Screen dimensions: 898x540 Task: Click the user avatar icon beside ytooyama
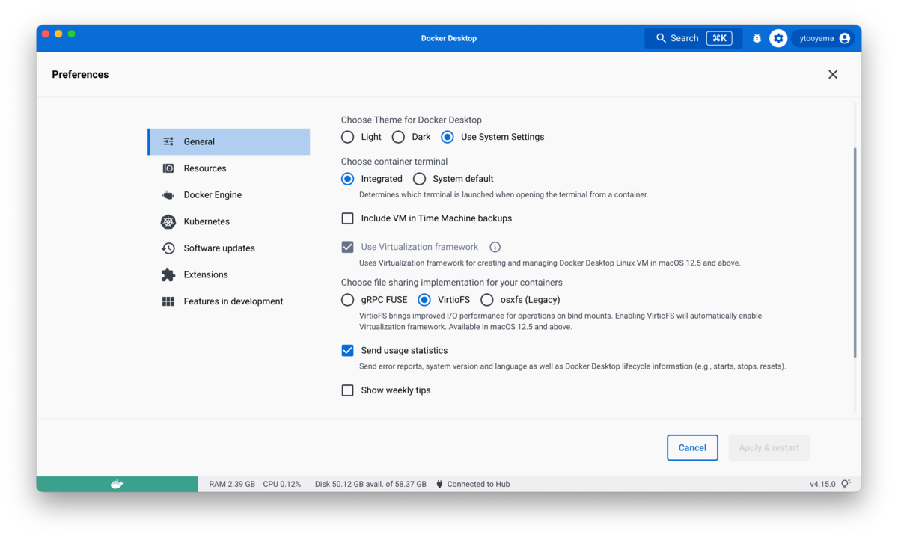coord(845,38)
